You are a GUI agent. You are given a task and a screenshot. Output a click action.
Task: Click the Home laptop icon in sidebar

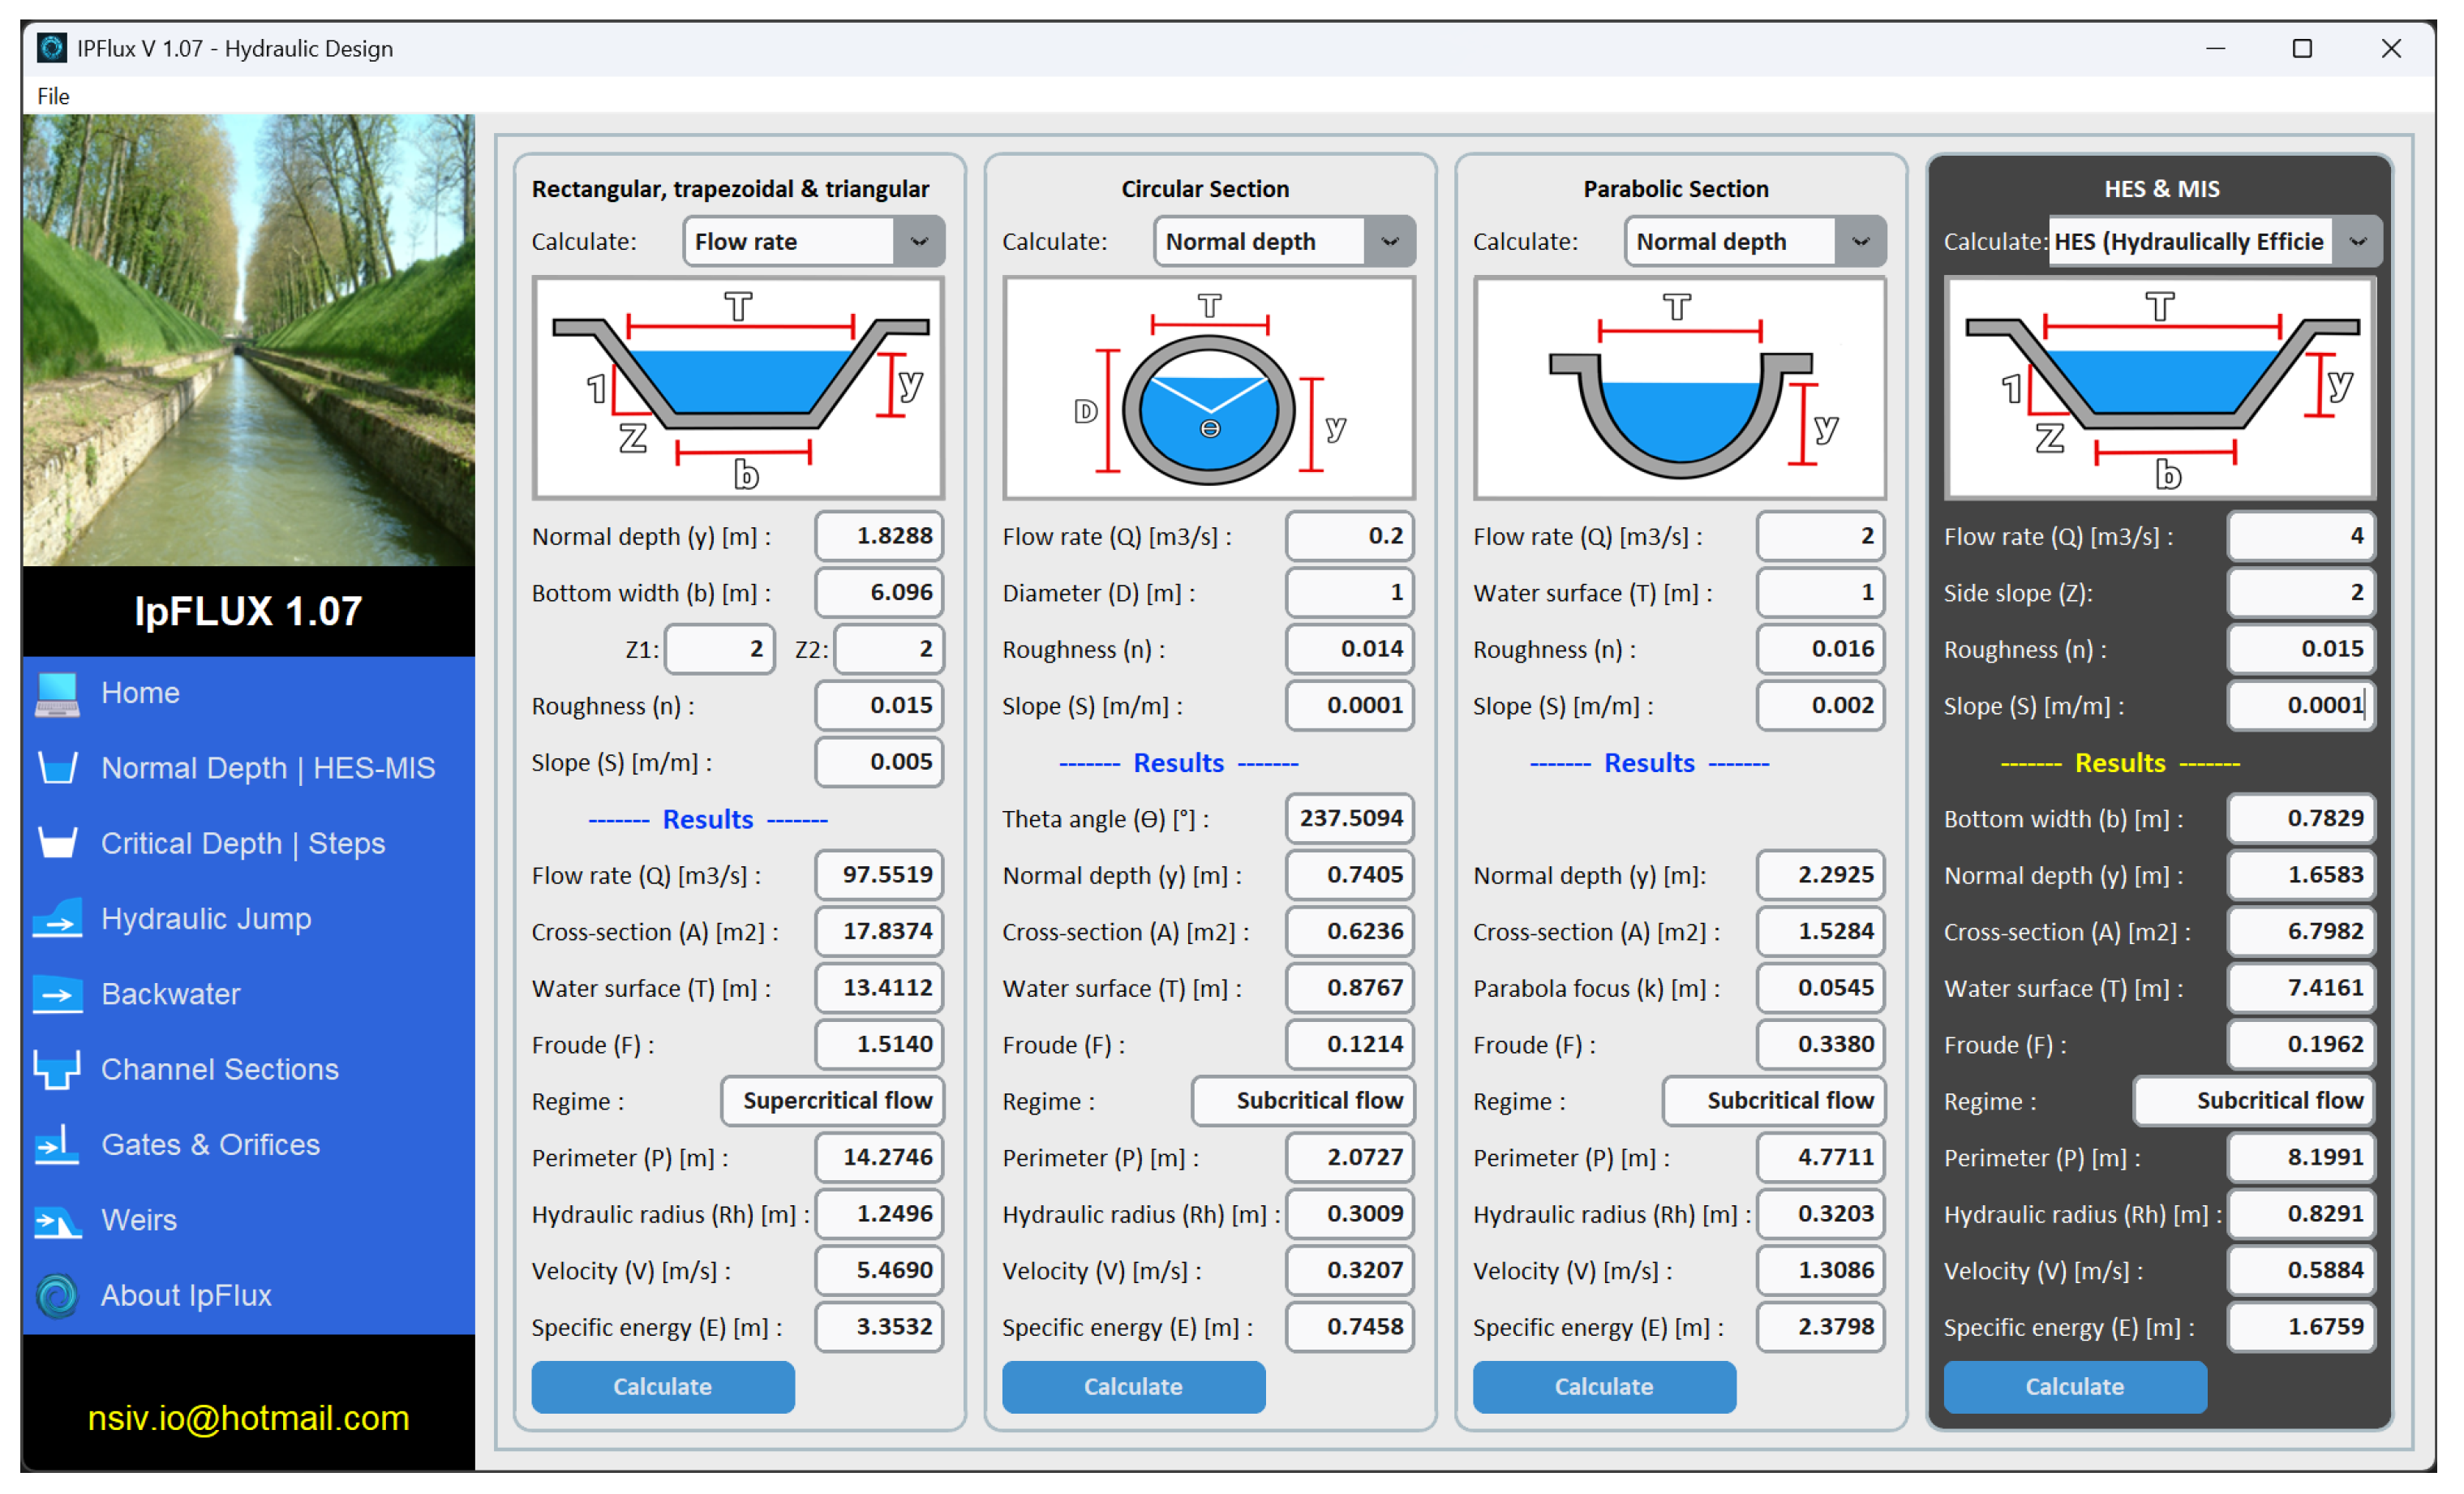click(x=57, y=694)
